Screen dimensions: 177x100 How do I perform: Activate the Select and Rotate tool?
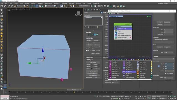(40, 6)
